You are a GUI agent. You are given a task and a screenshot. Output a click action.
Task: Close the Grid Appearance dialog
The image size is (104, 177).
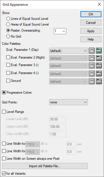click(99, 5)
